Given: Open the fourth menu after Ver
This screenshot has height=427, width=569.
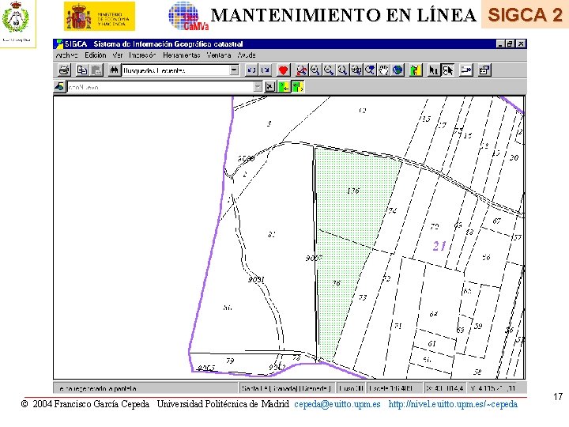Looking at the screenshot, I should pyautogui.click(x=142, y=55).
